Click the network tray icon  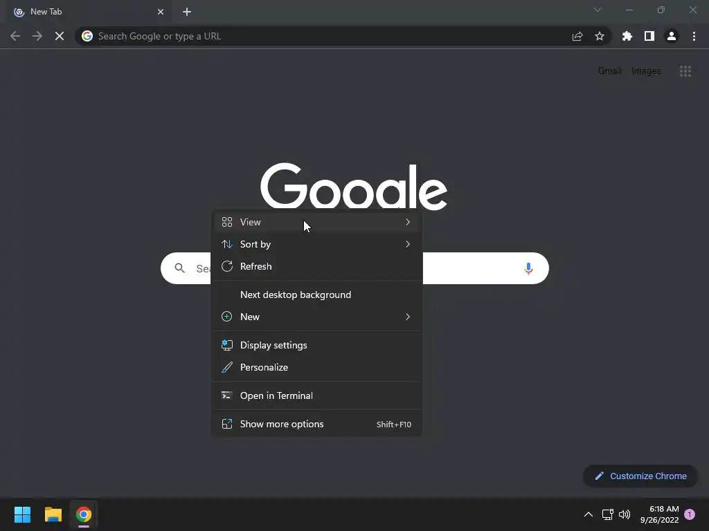[607, 514]
